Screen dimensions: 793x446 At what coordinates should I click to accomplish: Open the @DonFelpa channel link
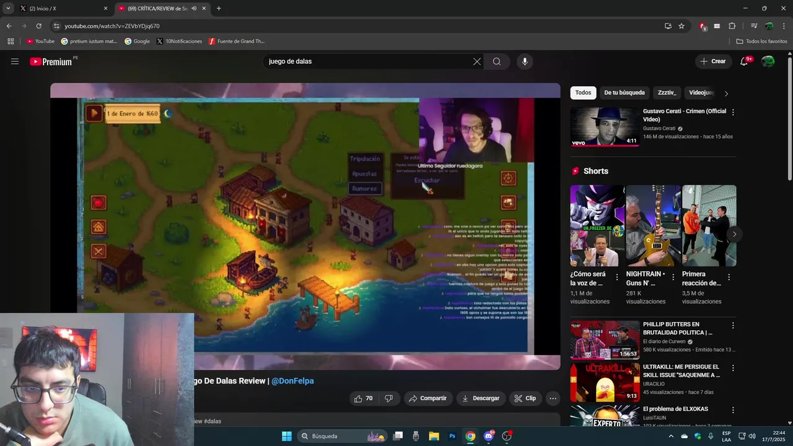tap(292, 381)
